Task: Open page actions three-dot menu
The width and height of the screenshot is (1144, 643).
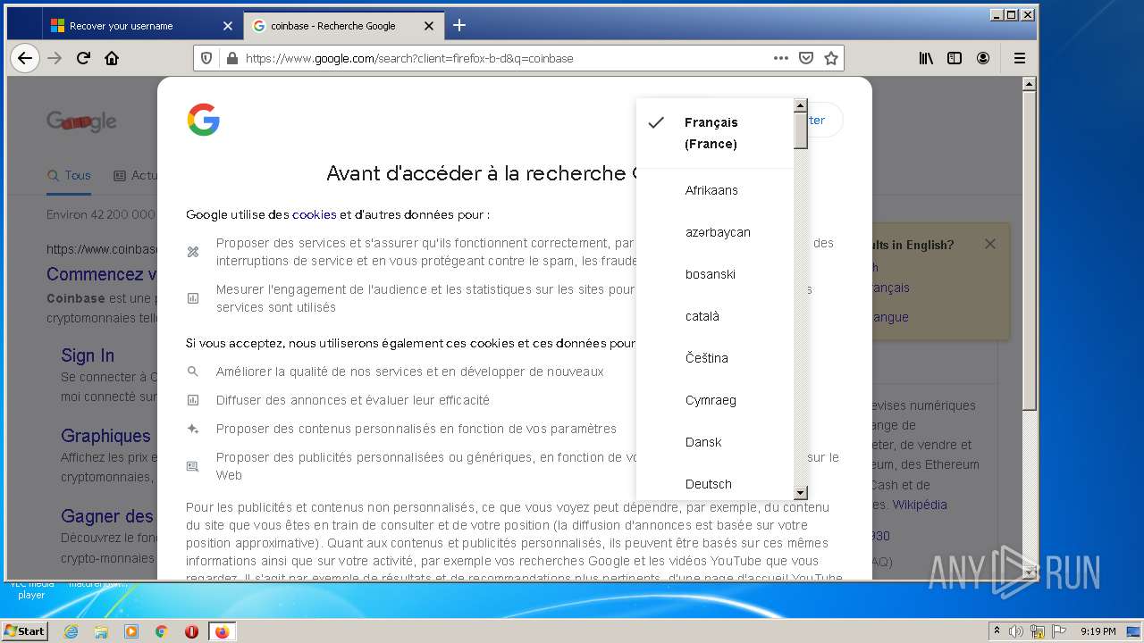Action: click(781, 58)
